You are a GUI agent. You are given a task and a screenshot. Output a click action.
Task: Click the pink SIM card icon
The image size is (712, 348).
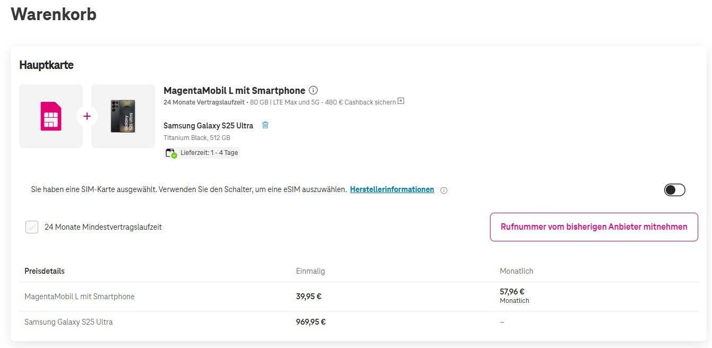51,116
